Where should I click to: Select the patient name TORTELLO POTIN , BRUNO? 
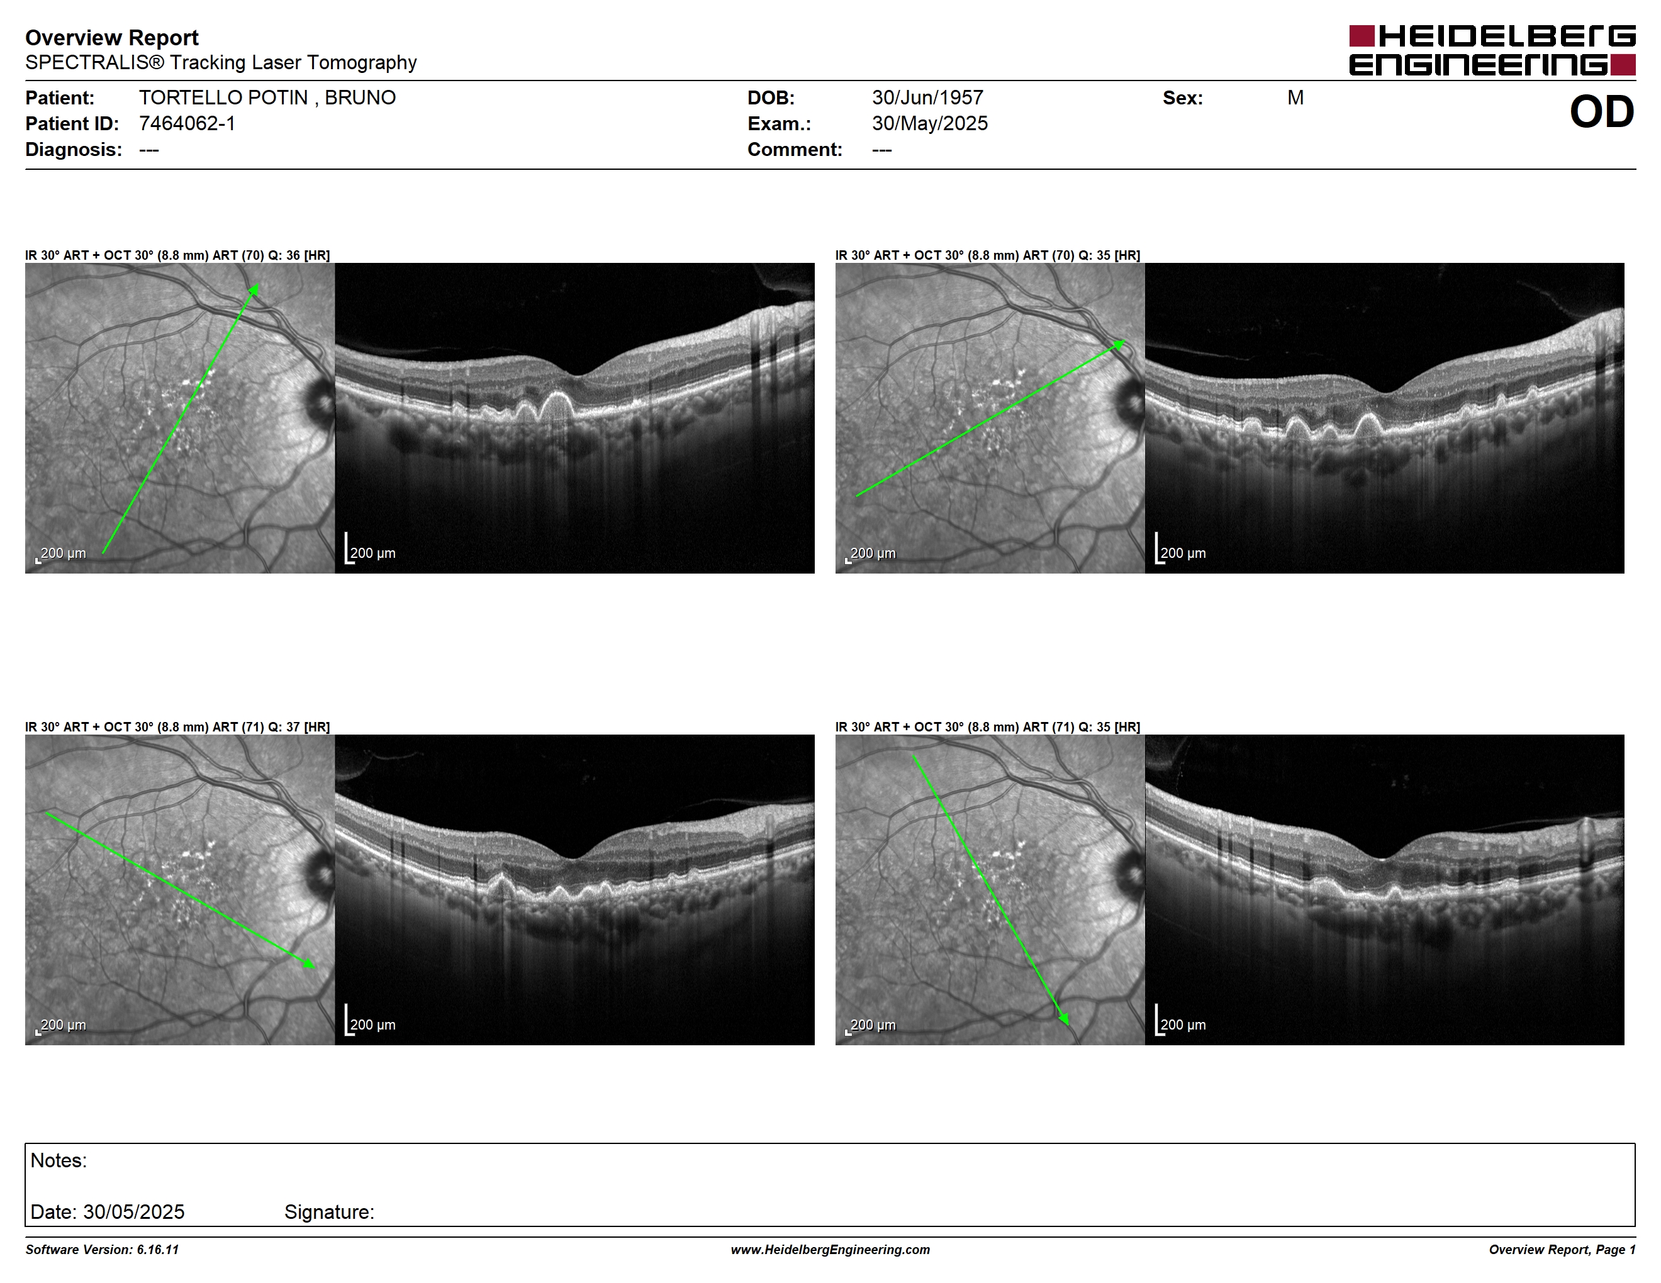tap(267, 98)
